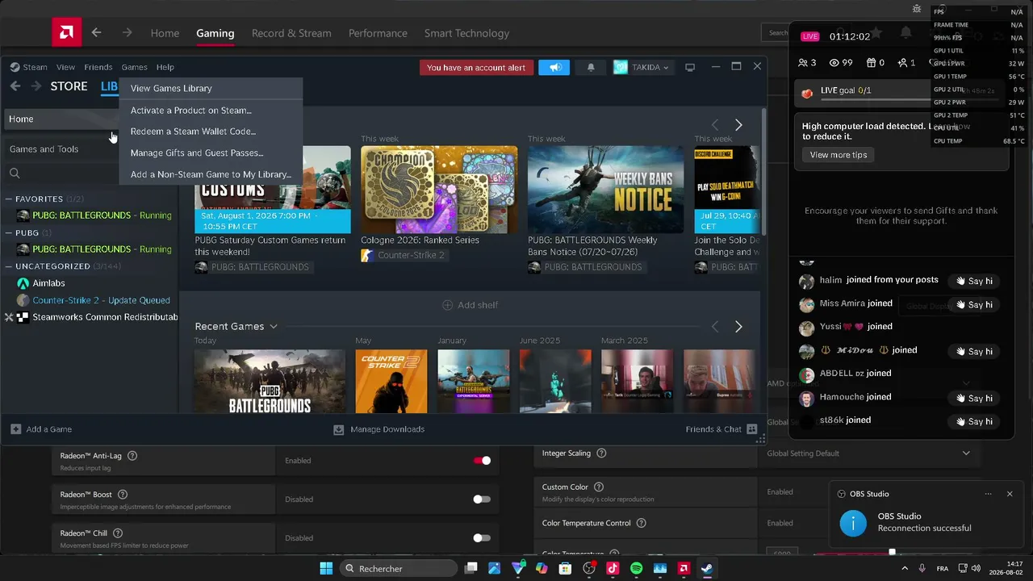Click help icon beside Color Temperature Control
1033x581 pixels.
[642, 523]
